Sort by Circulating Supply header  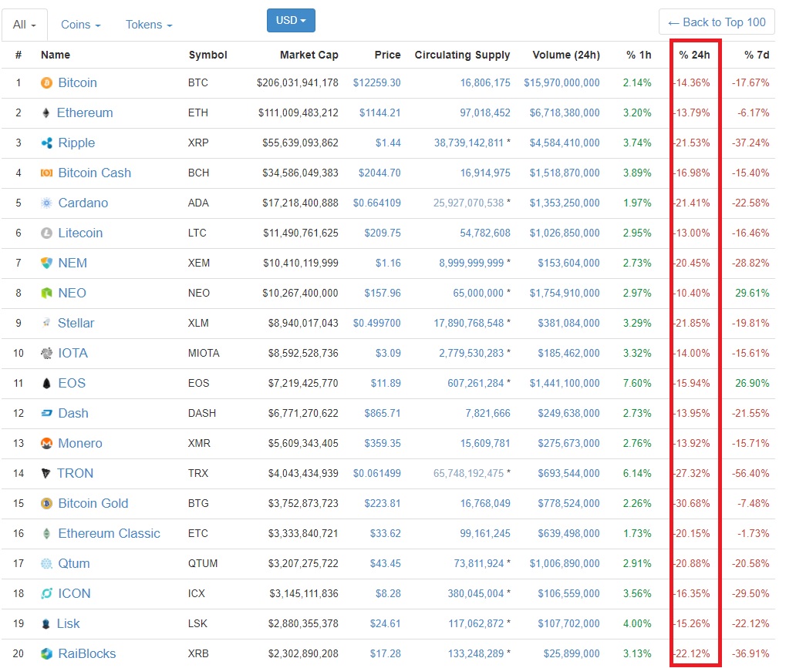(x=462, y=55)
